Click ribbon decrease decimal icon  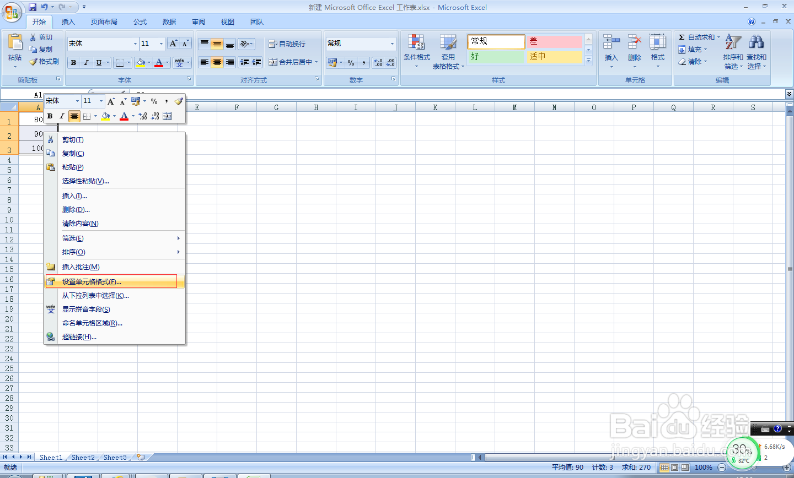pos(390,63)
